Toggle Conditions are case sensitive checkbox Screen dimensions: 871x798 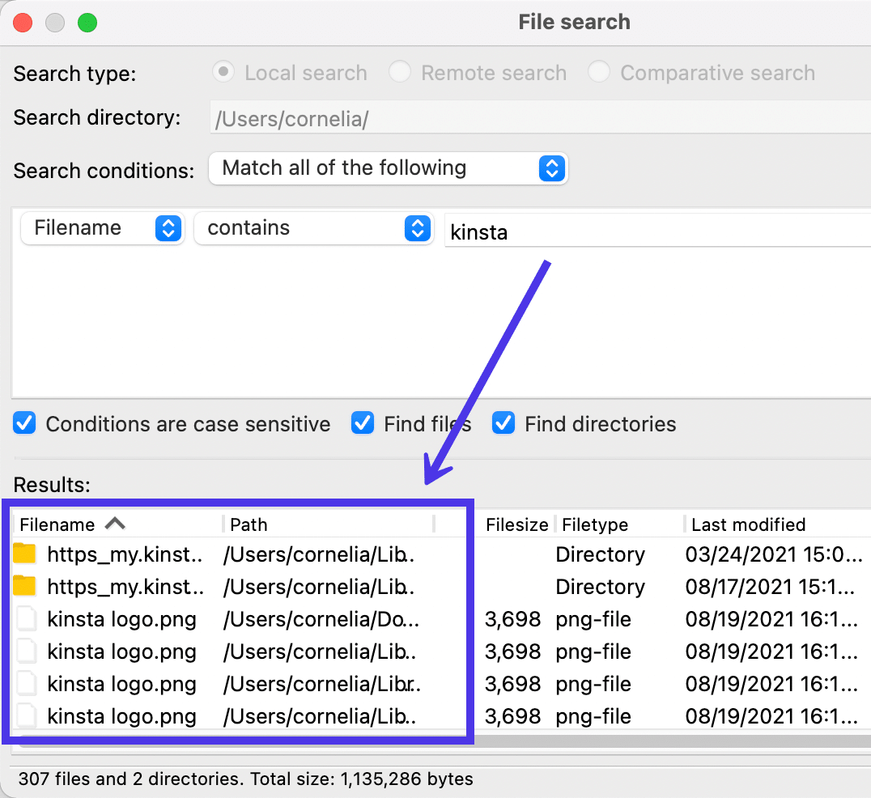[x=25, y=423]
